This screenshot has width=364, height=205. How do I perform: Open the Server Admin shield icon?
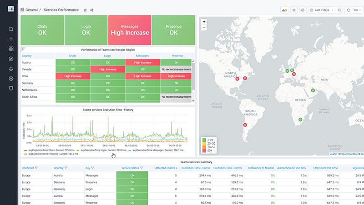[11, 88]
